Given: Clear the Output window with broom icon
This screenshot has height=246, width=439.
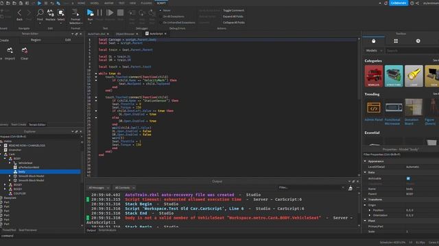Looking at the screenshot, I should click(x=351, y=188).
